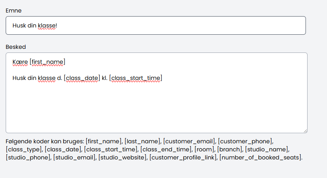
Task: Click [class_start_time] inside the message text
Action: click(x=136, y=77)
